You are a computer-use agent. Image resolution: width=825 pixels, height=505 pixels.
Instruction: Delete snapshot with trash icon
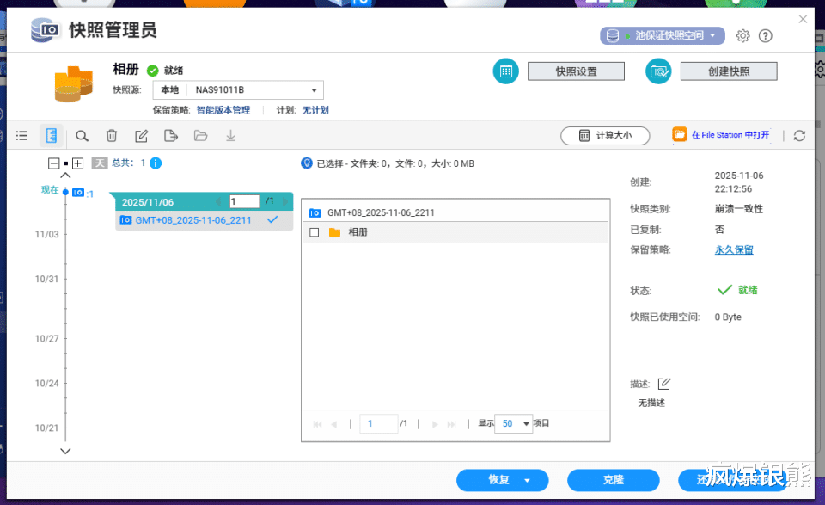click(112, 136)
